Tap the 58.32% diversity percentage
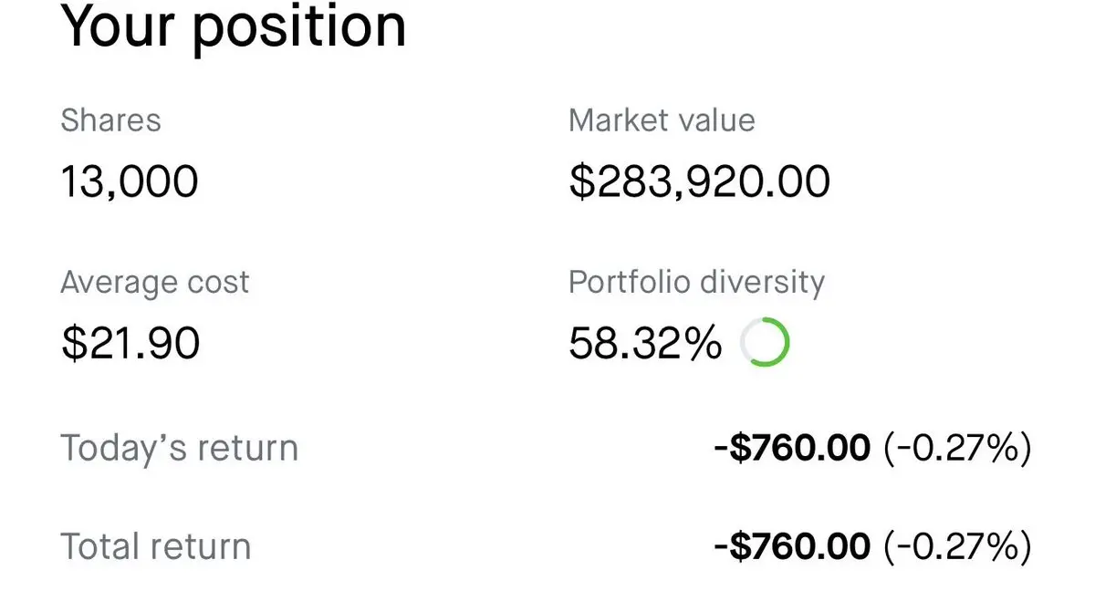The width and height of the screenshot is (1095, 612). [x=644, y=344]
